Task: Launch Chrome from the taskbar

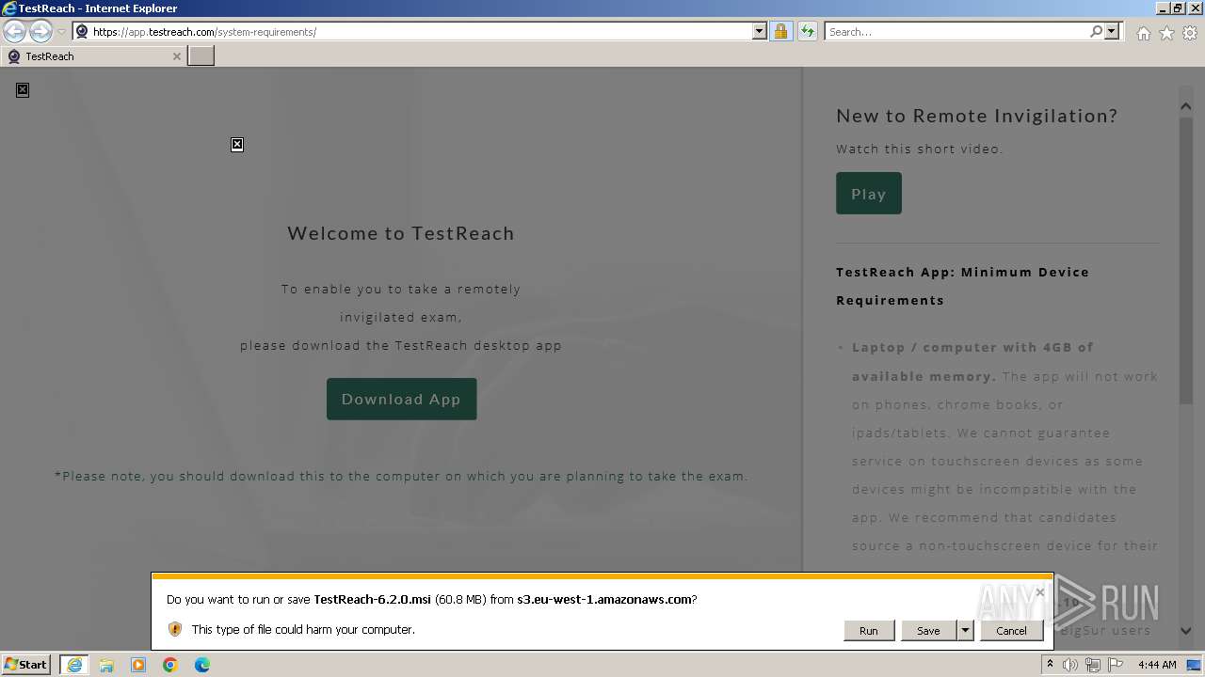Action: [170, 665]
